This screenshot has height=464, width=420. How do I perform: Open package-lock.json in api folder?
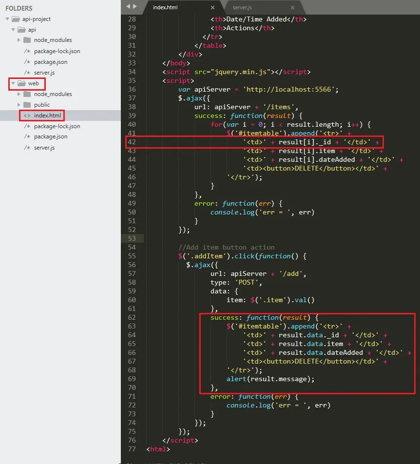57,51
